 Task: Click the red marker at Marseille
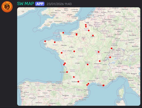coord(103,85)
